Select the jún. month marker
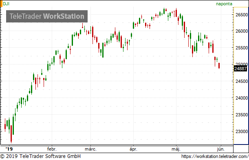Image resolution: width=249 pixels, height=160 pixels. click(221, 149)
